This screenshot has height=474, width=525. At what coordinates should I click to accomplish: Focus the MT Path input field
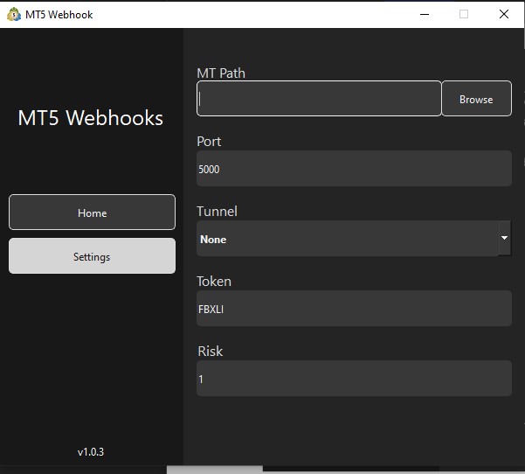pyautogui.click(x=319, y=99)
